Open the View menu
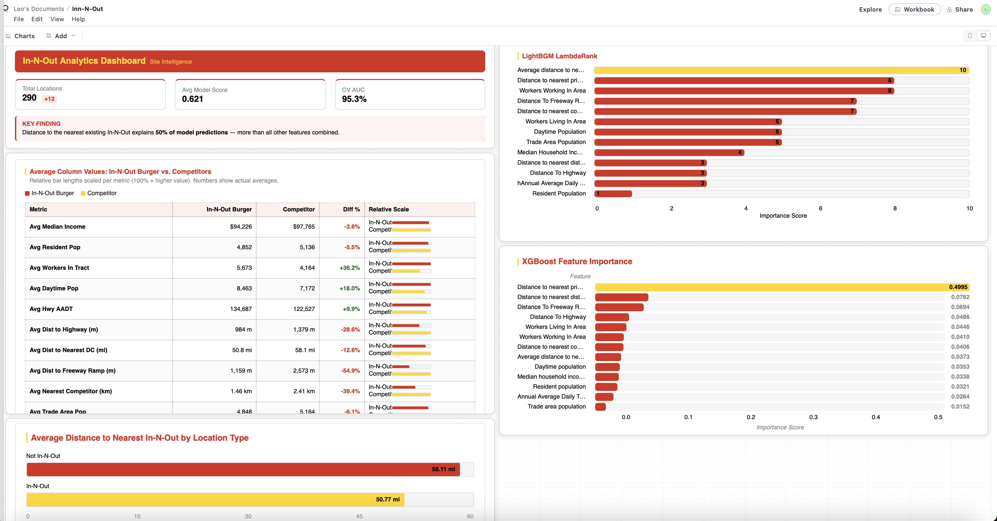 pyautogui.click(x=57, y=19)
